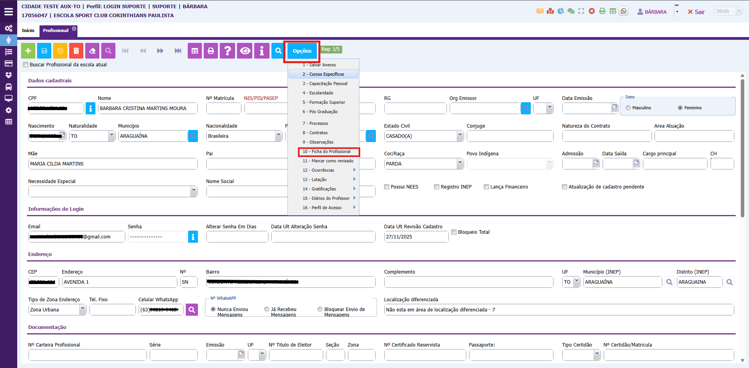Click the green add new record icon
Screen dimensions: 749x368
(x=28, y=51)
